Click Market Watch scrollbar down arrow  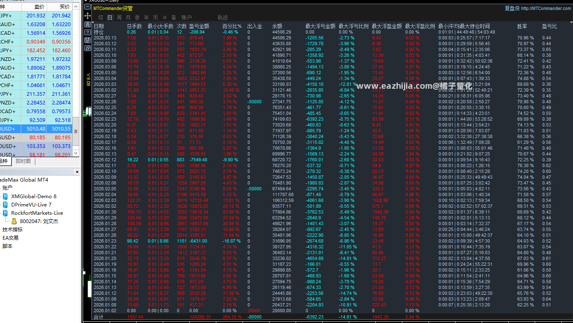click(76, 153)
